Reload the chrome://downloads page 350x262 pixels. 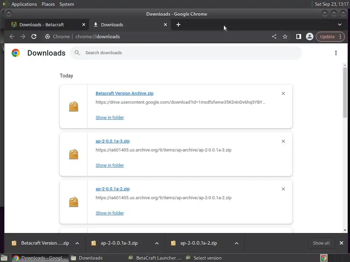point(34,37)
